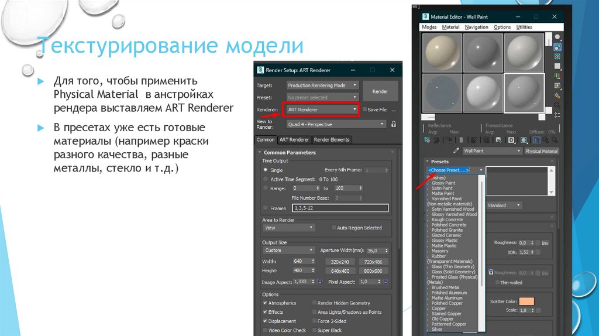Toggle the Effects checkbox

tap(265, 312)
